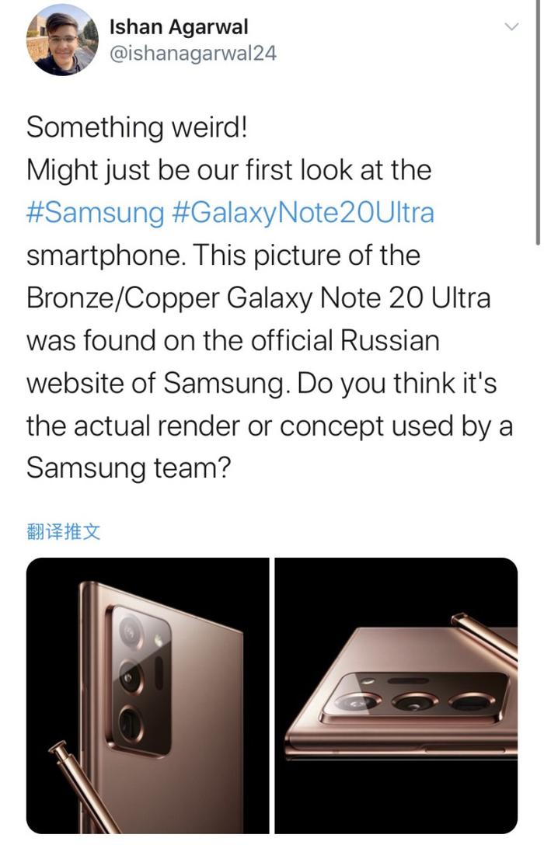View the upright bronze phone photo
The width and height of the screenshot is (544, 845).
pyautogui.click(x=147, y=696)
